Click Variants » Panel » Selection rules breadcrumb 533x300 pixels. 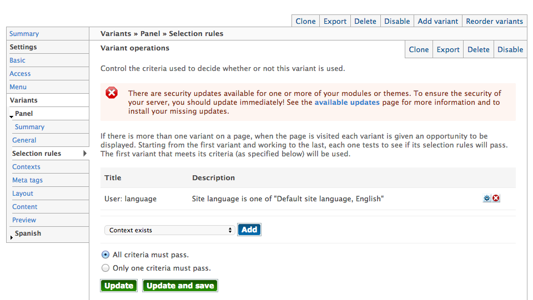[x=162, y=34]
